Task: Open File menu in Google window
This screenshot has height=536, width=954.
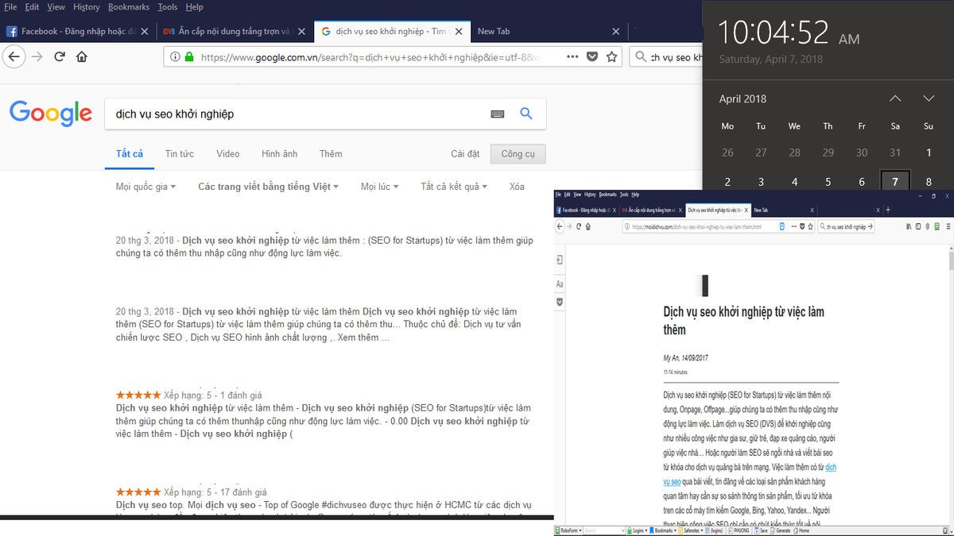Action: click(x=10, y=7)
